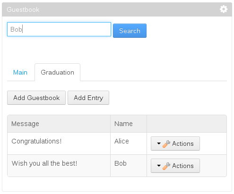Select the 'Wish you all the best!' cell
This screenshot has width=234, height=194.
coord(59,166)
